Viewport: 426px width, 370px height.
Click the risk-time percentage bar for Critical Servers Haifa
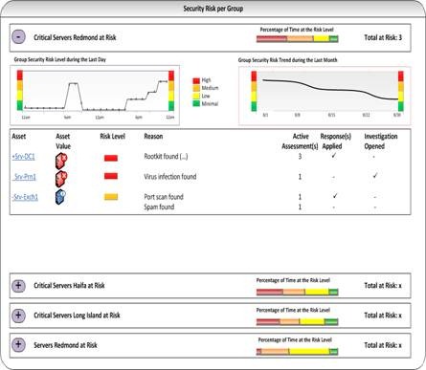(x=298, y=292)
